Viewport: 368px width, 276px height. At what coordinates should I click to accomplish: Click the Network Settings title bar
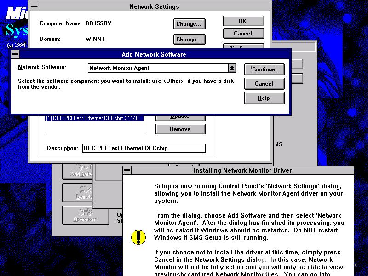point(154,6)
